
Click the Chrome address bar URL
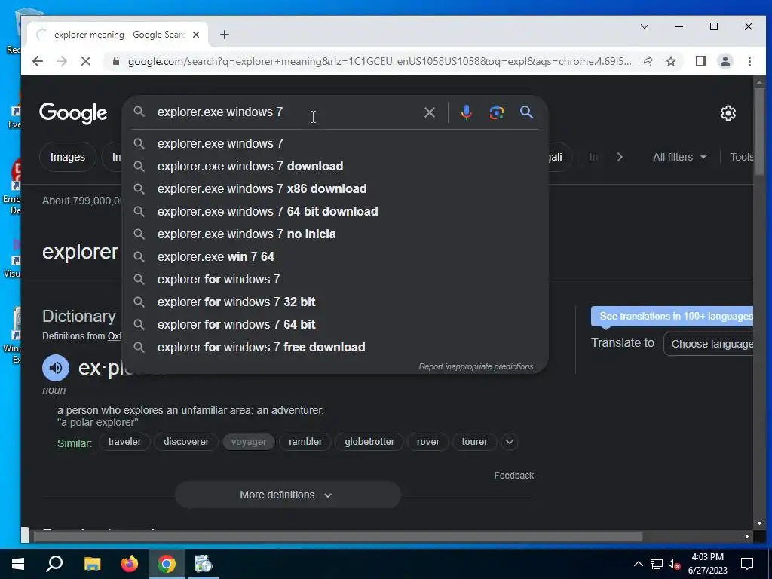click(379, 61)
